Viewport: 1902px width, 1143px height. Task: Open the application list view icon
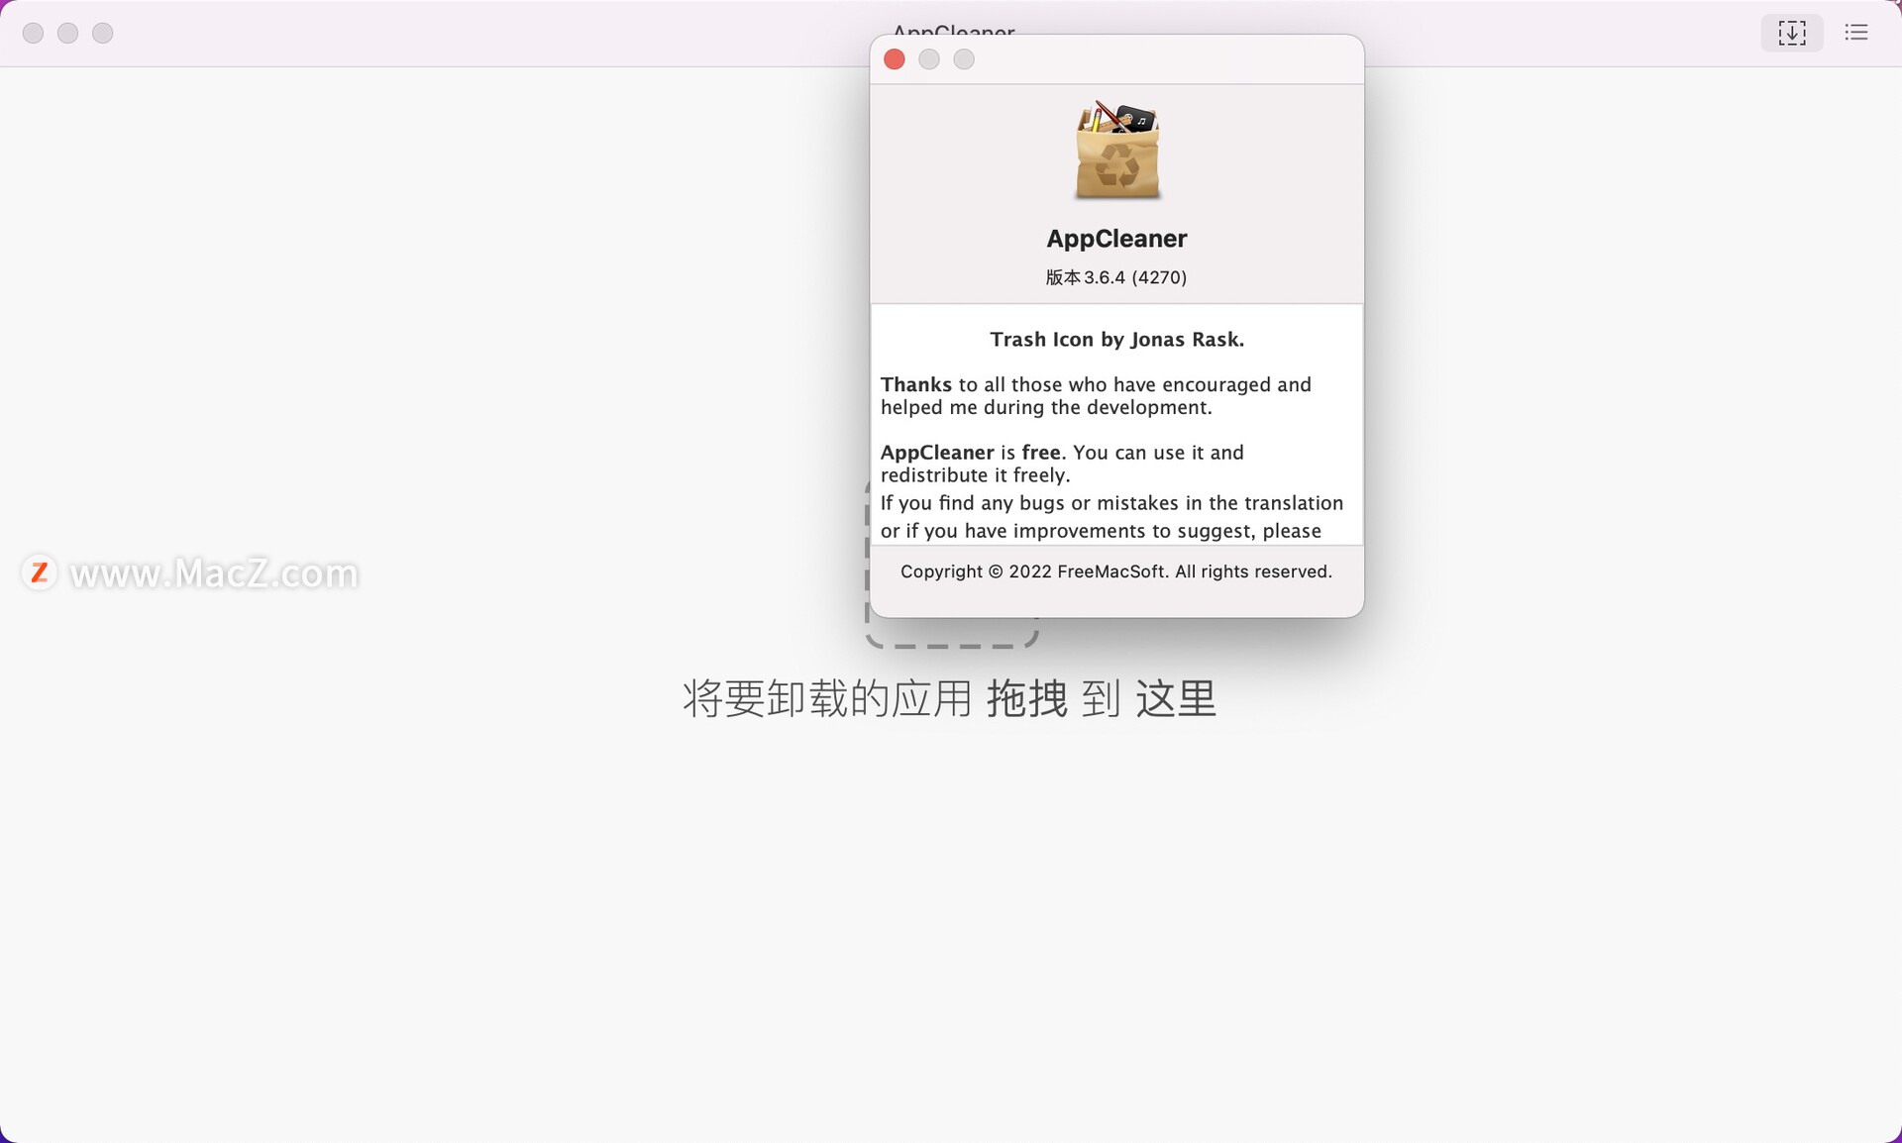1855,33
